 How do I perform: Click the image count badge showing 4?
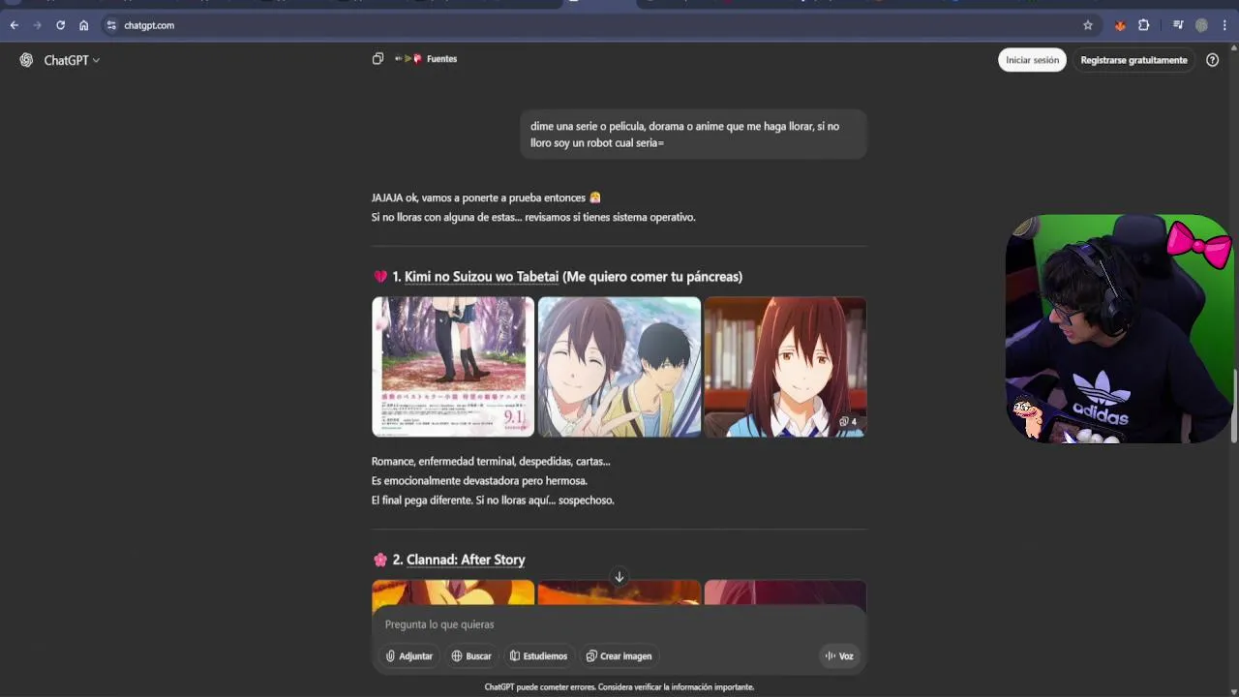point(848,422)
